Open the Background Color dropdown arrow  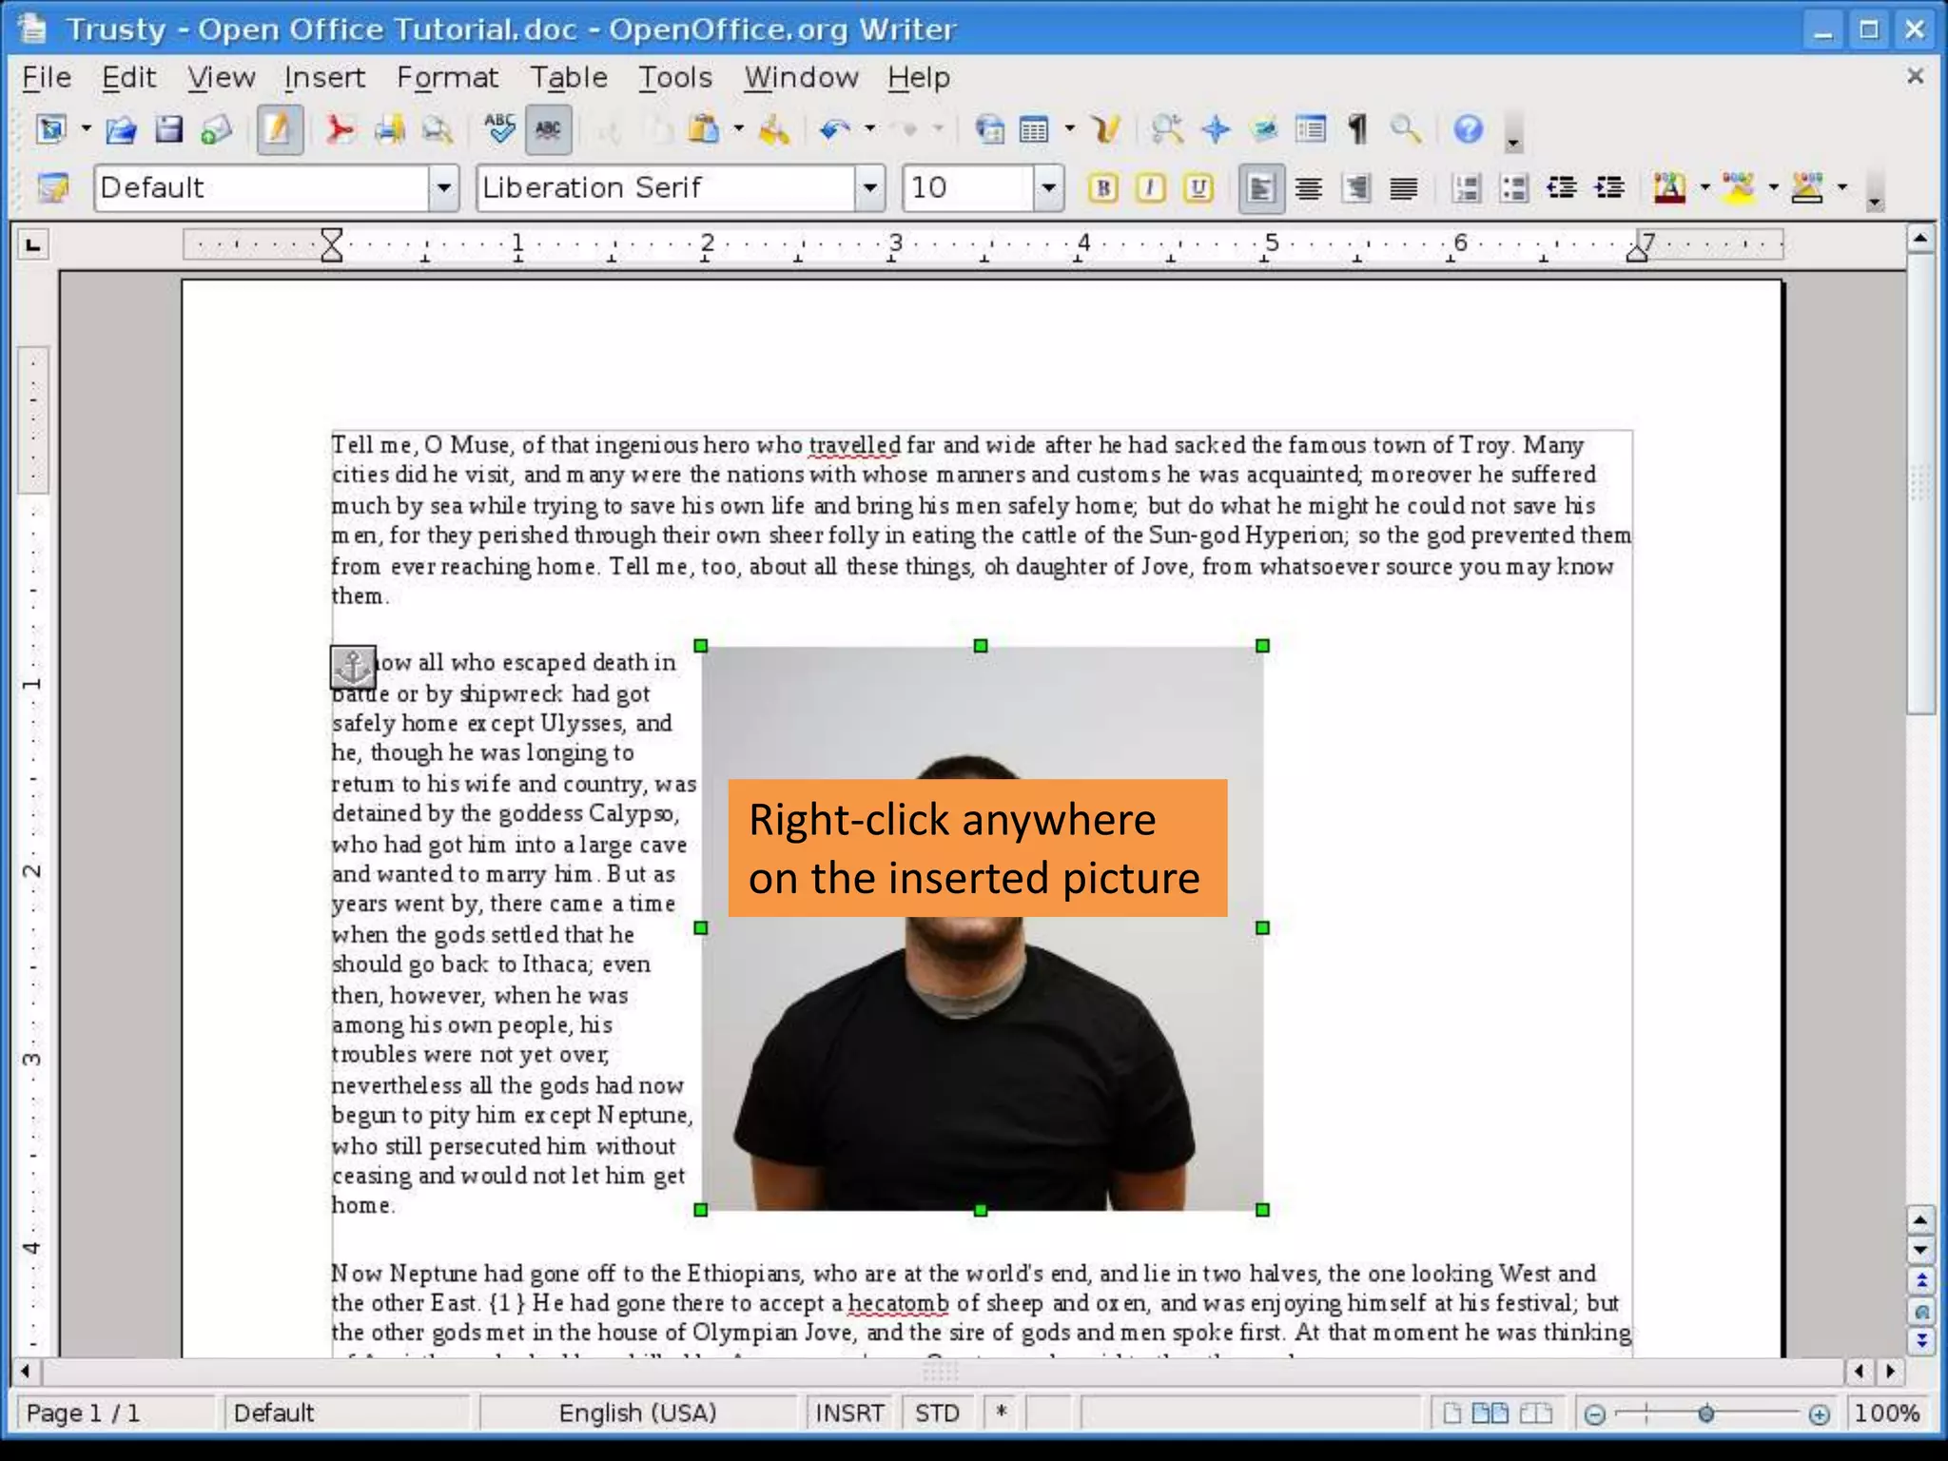1842,187
